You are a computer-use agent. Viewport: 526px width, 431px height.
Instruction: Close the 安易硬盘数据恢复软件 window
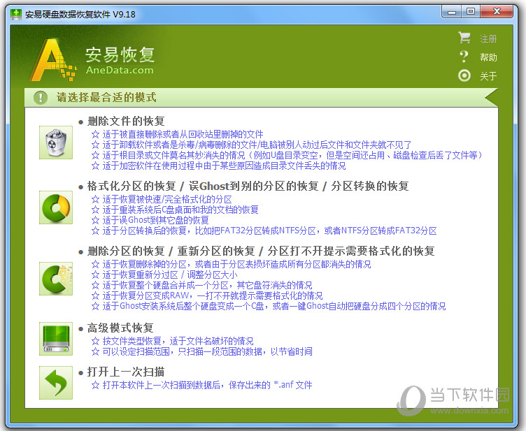tap(497, 12)
